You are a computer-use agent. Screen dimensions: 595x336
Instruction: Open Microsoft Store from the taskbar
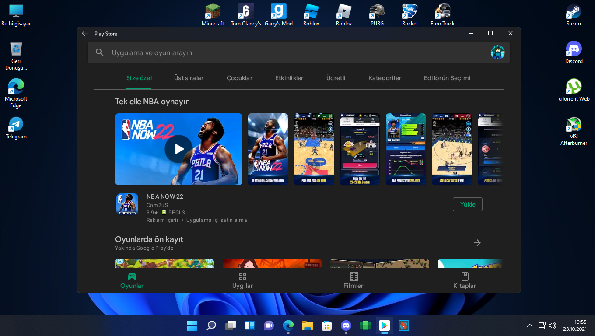pyautogui.click(x=326, y=325)
